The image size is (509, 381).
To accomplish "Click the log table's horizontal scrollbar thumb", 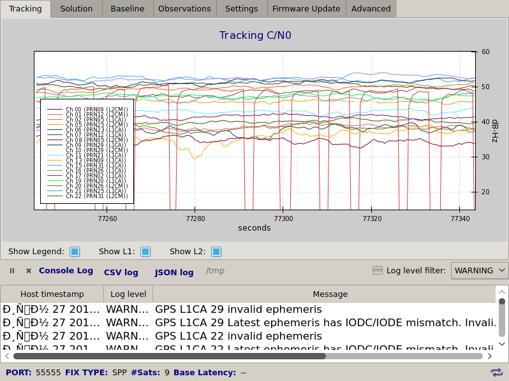I will tap(169, 356).
